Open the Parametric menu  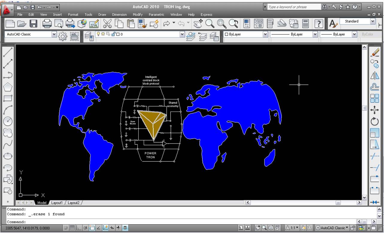click(x=156, y=14)
